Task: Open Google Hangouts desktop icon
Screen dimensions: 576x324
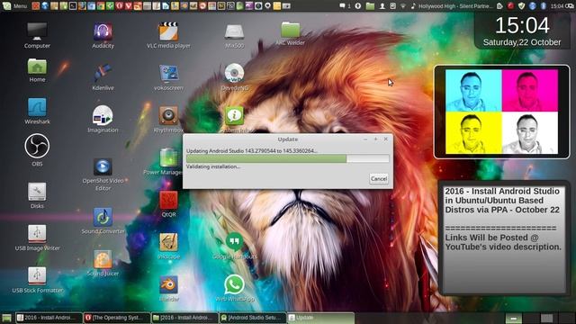Action: coord(234,246)
